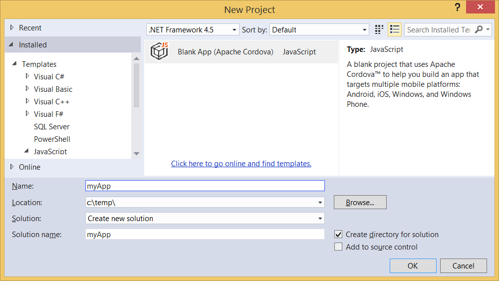Click into the Solution name field
Screen dimensions: 499x281
click(205, 235)
